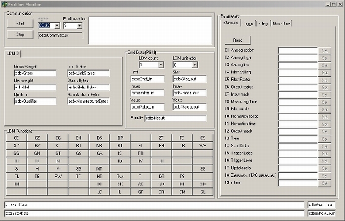This screenshot has height=221, width=345.
Task: Click the 10 No-motion range value field
Action: click(x=298, y=117)
